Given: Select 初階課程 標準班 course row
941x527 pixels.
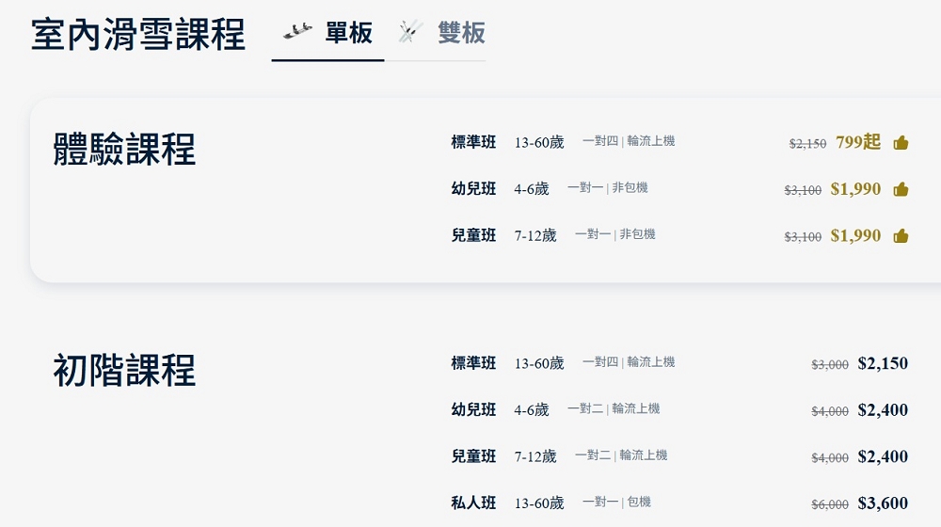Looking at the screenshot, I should (x=473, y=363).
